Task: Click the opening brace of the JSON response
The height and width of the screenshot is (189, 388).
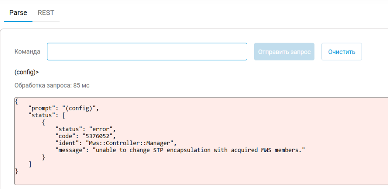Action: coord(16,101)
